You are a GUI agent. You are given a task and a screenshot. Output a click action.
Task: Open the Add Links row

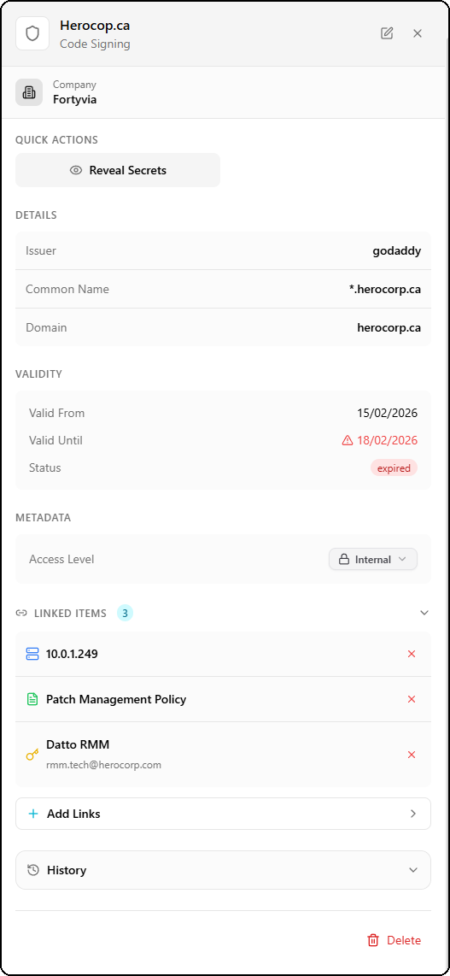[x=223, y=814]
